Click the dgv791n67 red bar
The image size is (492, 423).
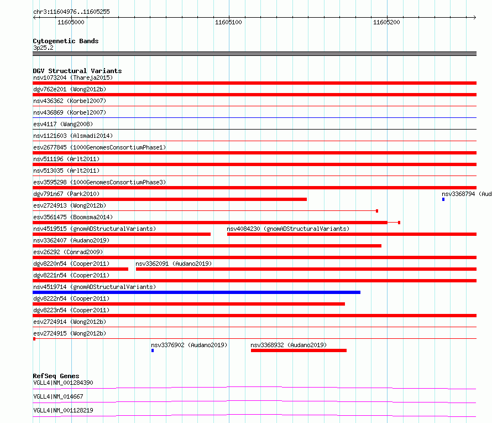point(170,199)
